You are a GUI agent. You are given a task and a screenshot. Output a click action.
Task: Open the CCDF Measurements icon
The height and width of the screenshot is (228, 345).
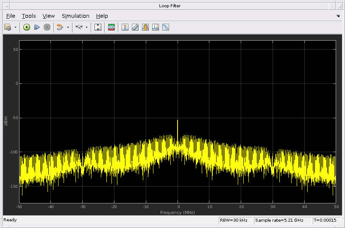click(x=166, y=27)
